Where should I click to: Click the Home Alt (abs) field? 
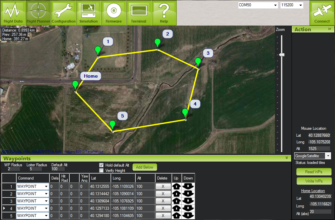point(320,212)
